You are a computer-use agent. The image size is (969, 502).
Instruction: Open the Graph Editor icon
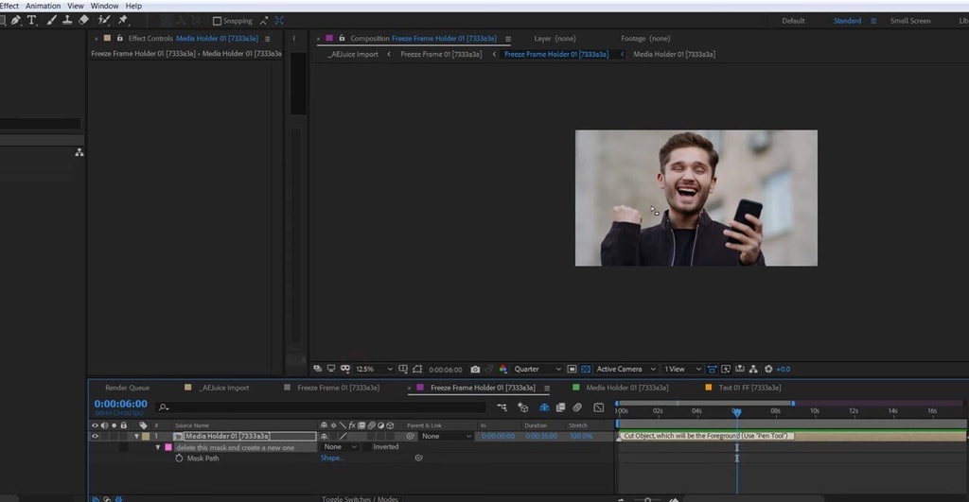click(x=598, y=407)
